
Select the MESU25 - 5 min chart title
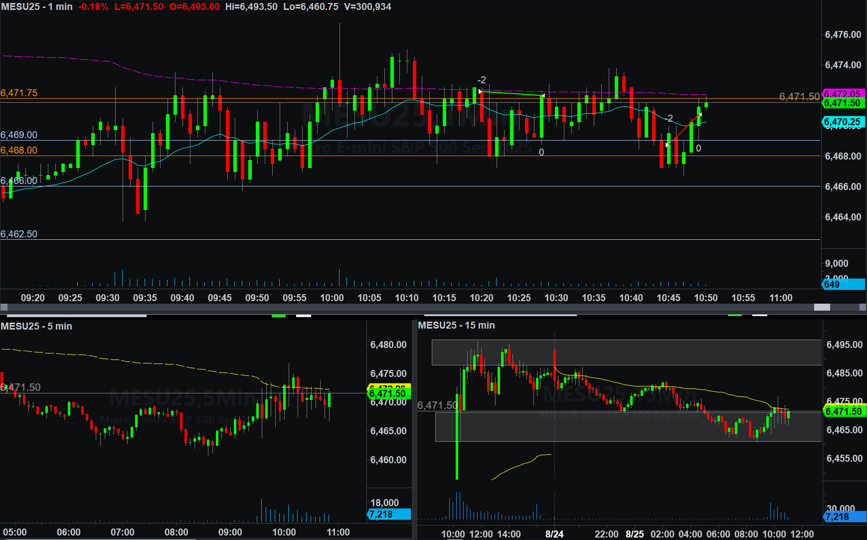point(36,326)
